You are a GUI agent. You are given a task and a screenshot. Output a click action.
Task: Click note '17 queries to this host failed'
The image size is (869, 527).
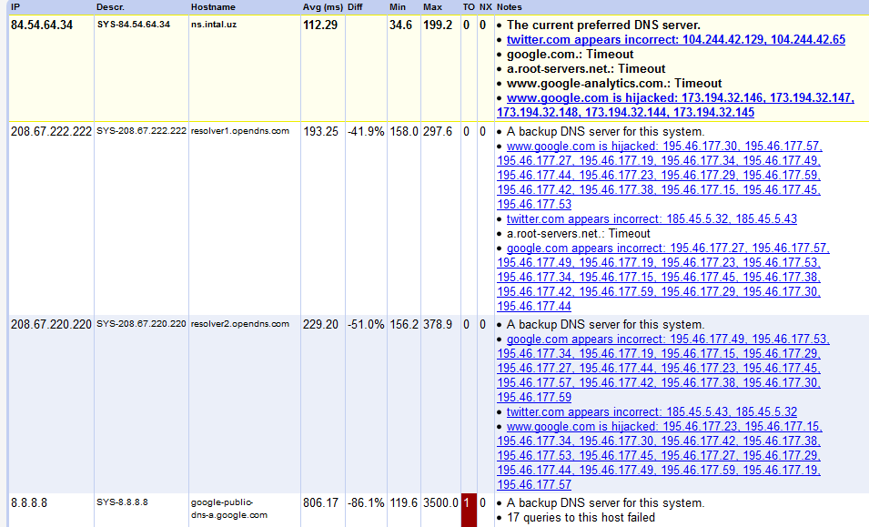tap(581, 518)
